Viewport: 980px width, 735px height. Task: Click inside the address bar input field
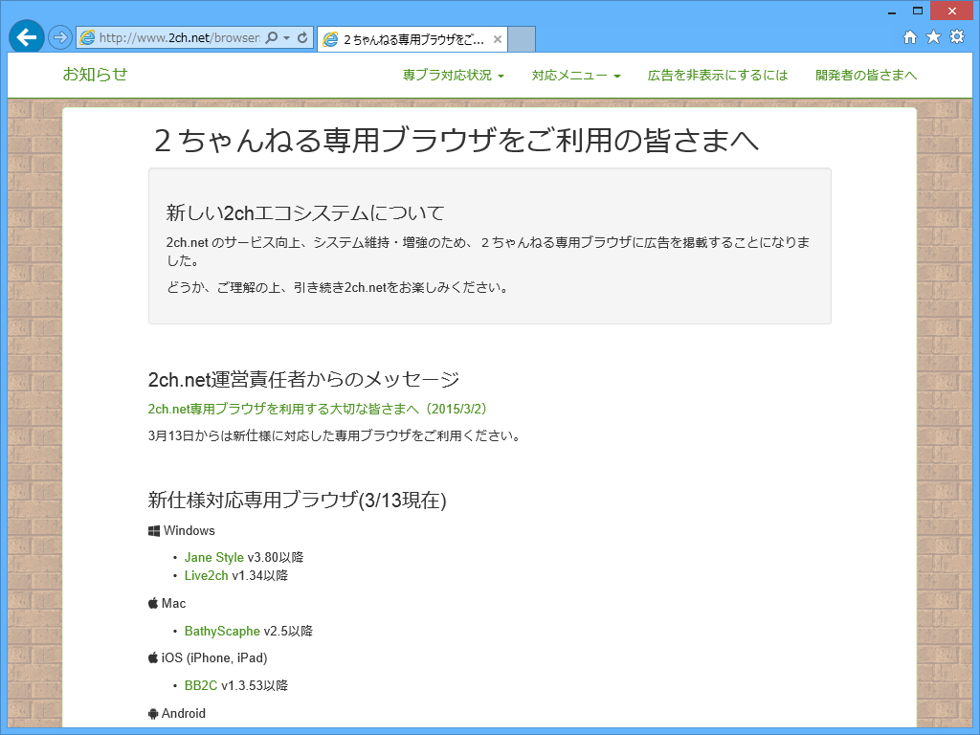[x=172, y=37]
